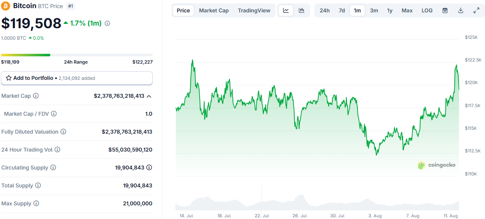Click the 14. Jul date axis label

(x=186, y=215)
